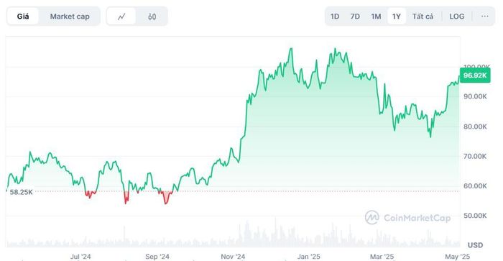Screen dimensions: 503x261
Task: Select the Mar '25 timeline label
Action: pyautogui.click(x=382, y=257)
